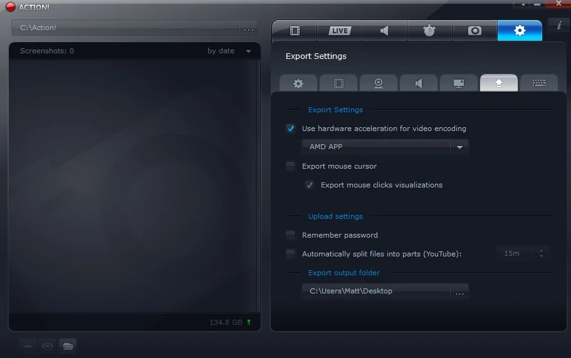Switch to the LIVE streaming tab
This screenshot has height=358, width=571.
point(339,31)
